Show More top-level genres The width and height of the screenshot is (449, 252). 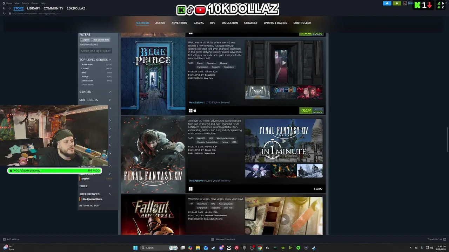point(87,85)
